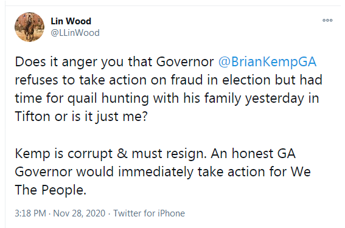
Task: Click 'An honest GA' in second paragraph
Action: tap(253, 153)
